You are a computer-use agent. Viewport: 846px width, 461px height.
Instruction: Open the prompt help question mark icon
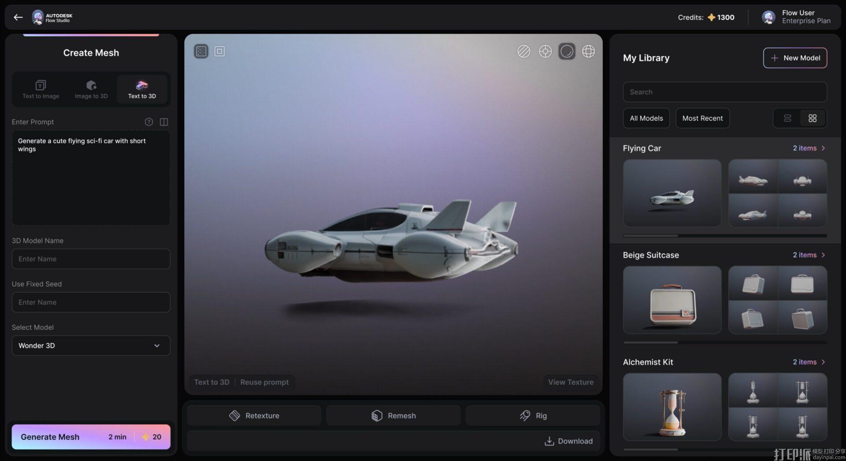point(148,122)
